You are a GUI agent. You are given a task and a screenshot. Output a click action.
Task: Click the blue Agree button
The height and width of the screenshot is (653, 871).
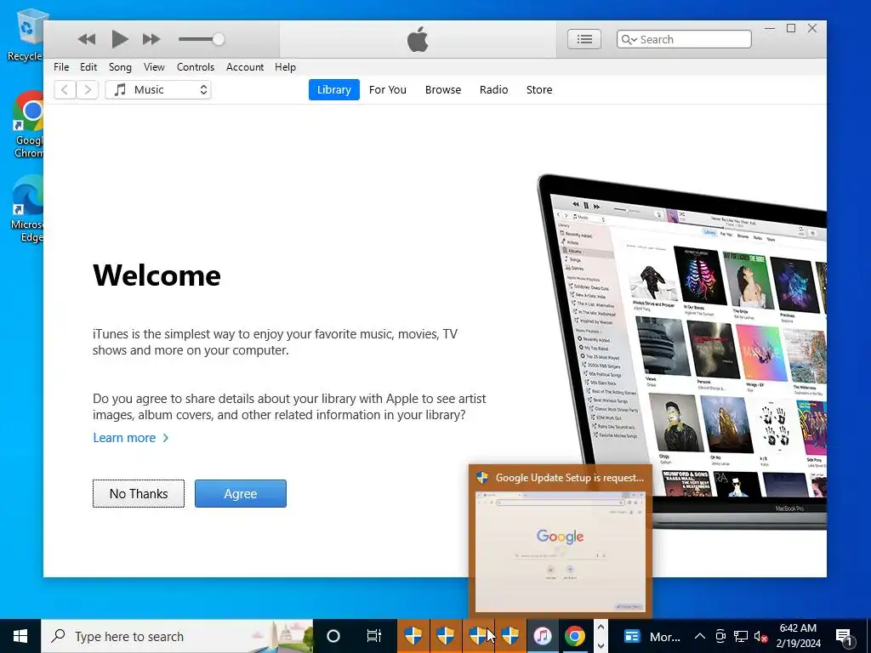coord(241,494)
